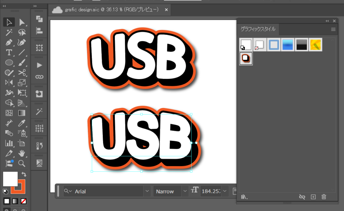Viewport: 344px width, 211px height.
Task: Open the Align panel from the dock
Action: [39, 31]
